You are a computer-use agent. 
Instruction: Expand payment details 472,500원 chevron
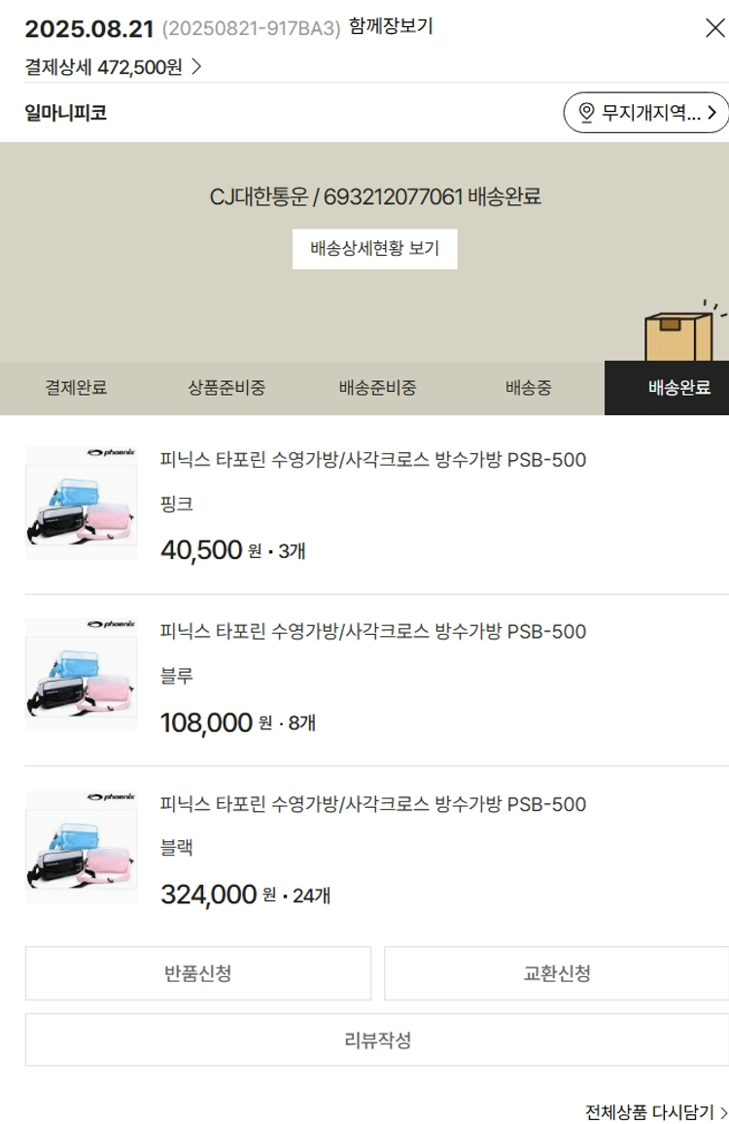click(196, 67)
